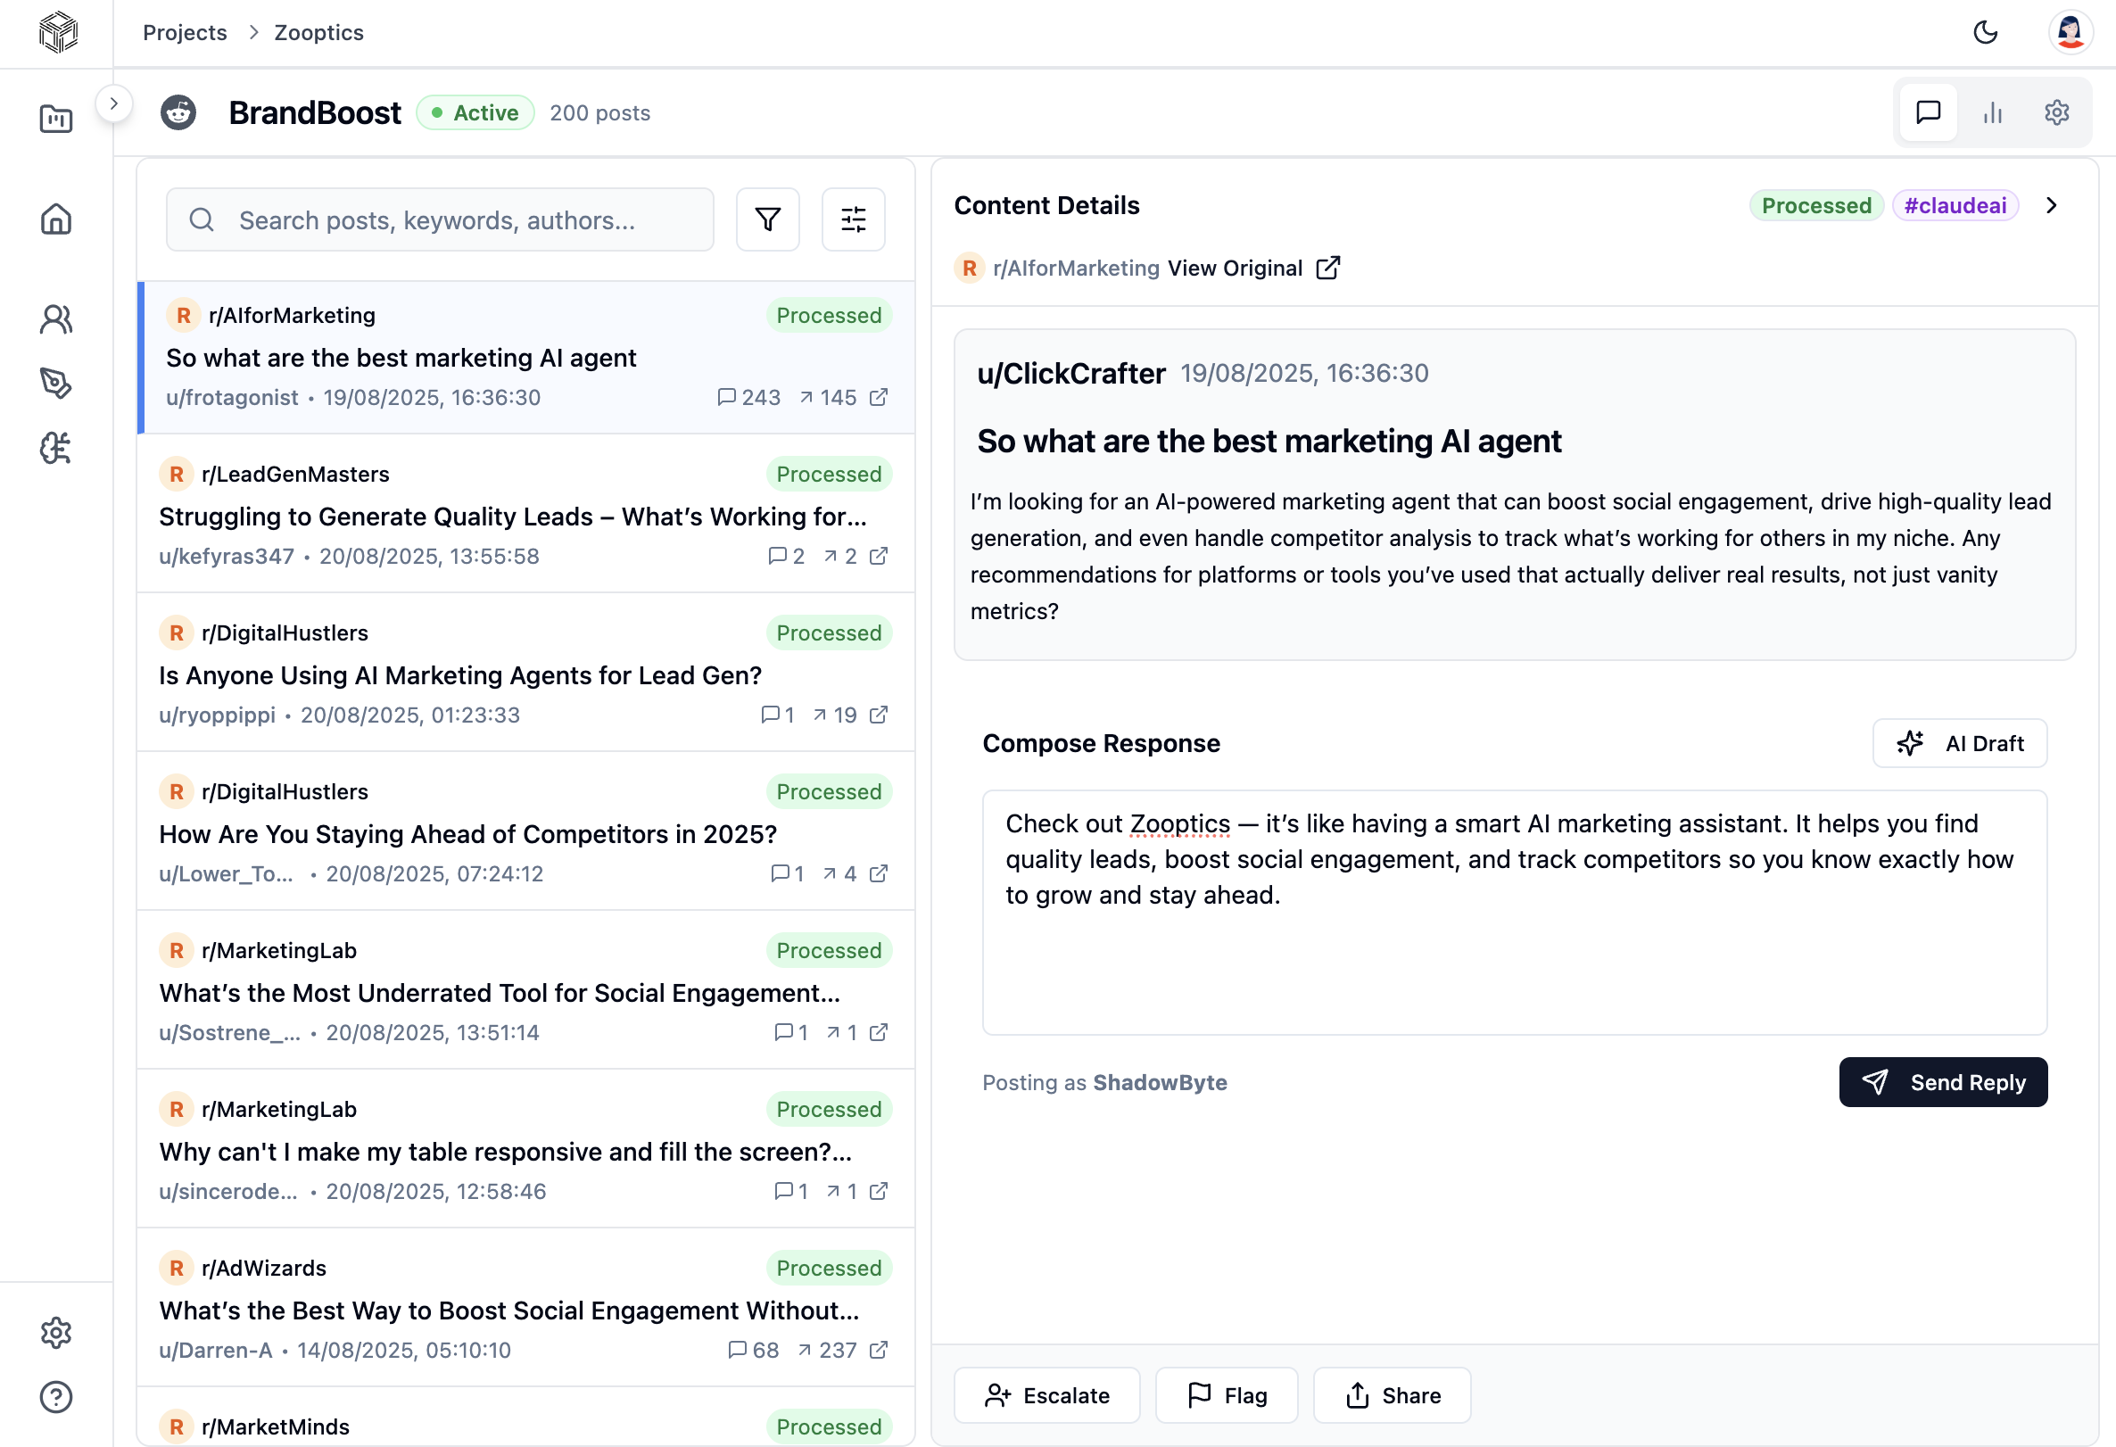
Task: Open project settings with the gear icon
Action: point(2058,112)
